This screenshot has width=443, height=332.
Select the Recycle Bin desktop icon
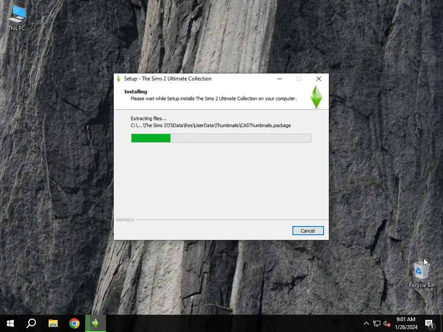(421, 274)
